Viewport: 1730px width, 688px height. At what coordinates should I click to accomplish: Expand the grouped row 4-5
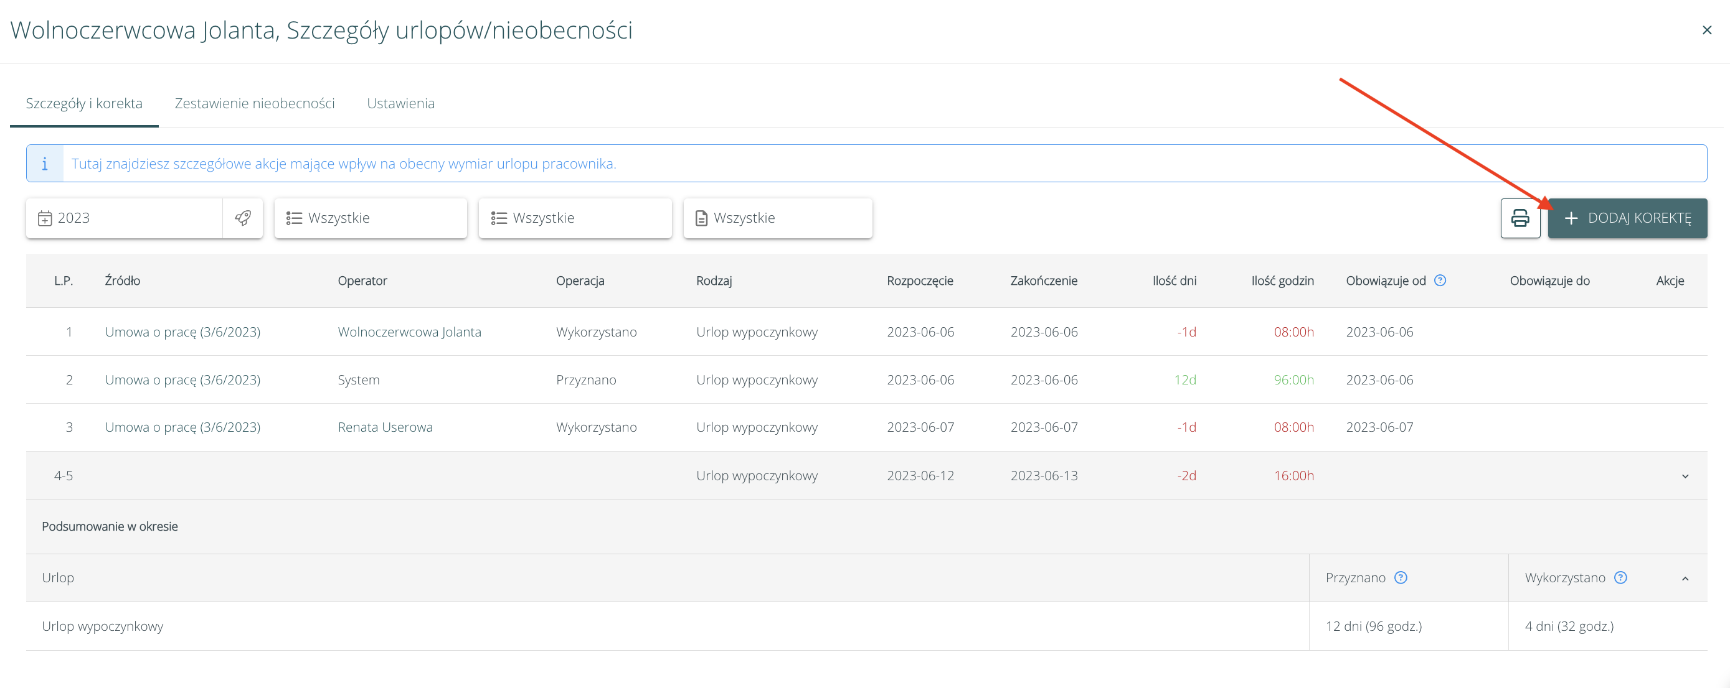1685,476
